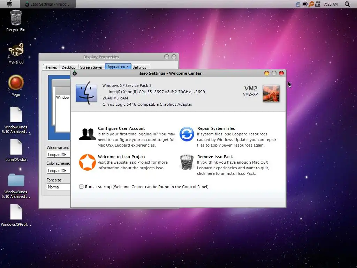Switch to Screen Saver tab
Image resolution: width=357 pixels, height=268 pixels.
click(x=91, y=67)
